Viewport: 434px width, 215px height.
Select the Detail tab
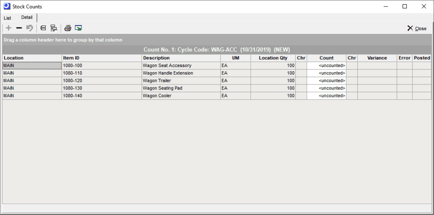(27, 17)
